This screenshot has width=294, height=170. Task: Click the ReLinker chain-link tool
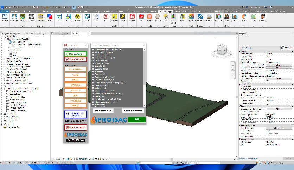[200, 18]
